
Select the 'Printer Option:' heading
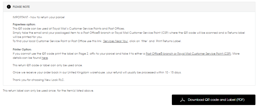22,50
